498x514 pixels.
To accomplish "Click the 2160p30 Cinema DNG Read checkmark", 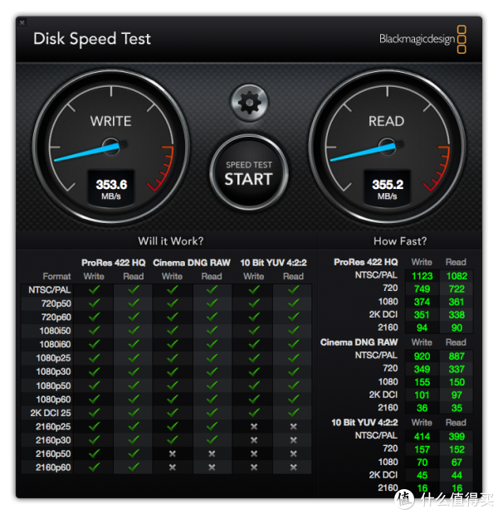I will coord(212,439).
